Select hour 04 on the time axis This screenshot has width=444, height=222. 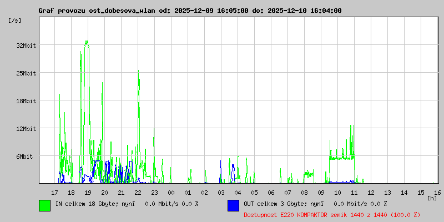coord(238,192)
